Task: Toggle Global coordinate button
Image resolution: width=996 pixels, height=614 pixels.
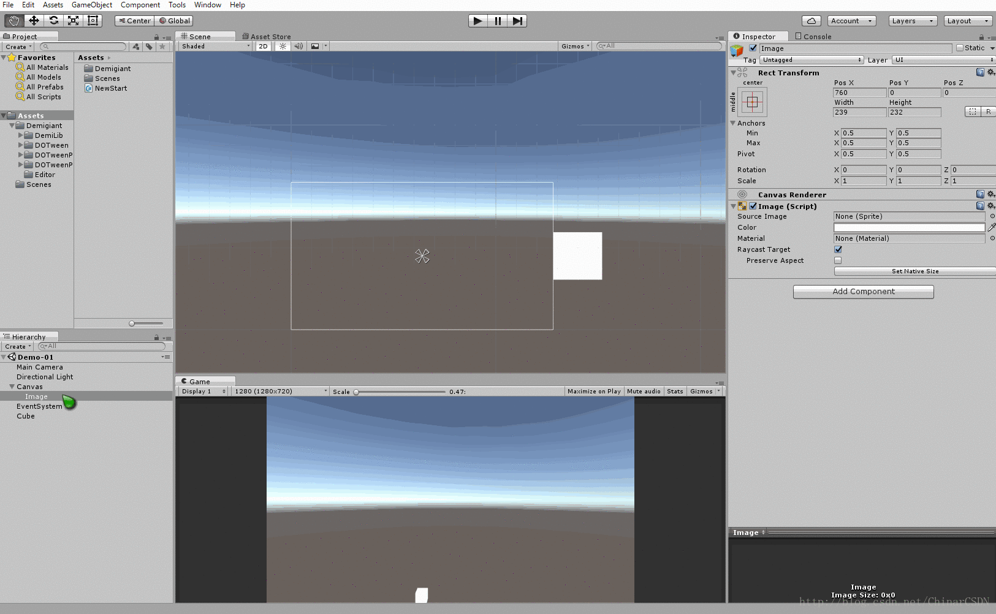Action: pyautogui.click(x=175, y=21)
